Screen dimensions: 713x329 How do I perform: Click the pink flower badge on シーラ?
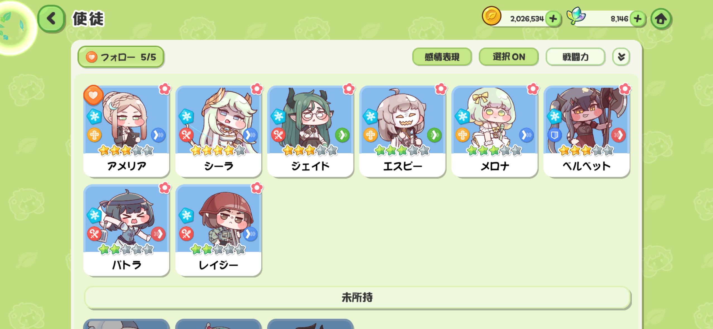click(257, 89)
